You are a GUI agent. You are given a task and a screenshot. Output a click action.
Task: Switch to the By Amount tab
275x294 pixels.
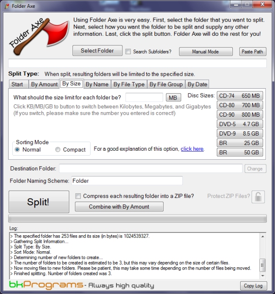(x=44, y=85)
